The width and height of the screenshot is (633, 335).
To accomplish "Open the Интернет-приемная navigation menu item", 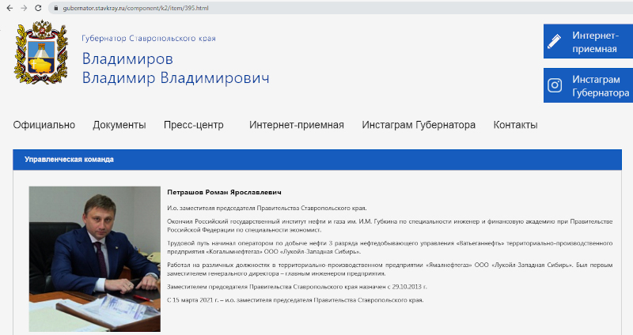I will [x=296, y=125].
